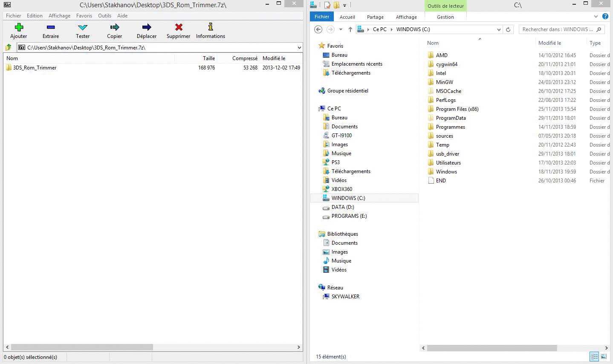Switch to large icons view in Explorer

pos(604,356)
